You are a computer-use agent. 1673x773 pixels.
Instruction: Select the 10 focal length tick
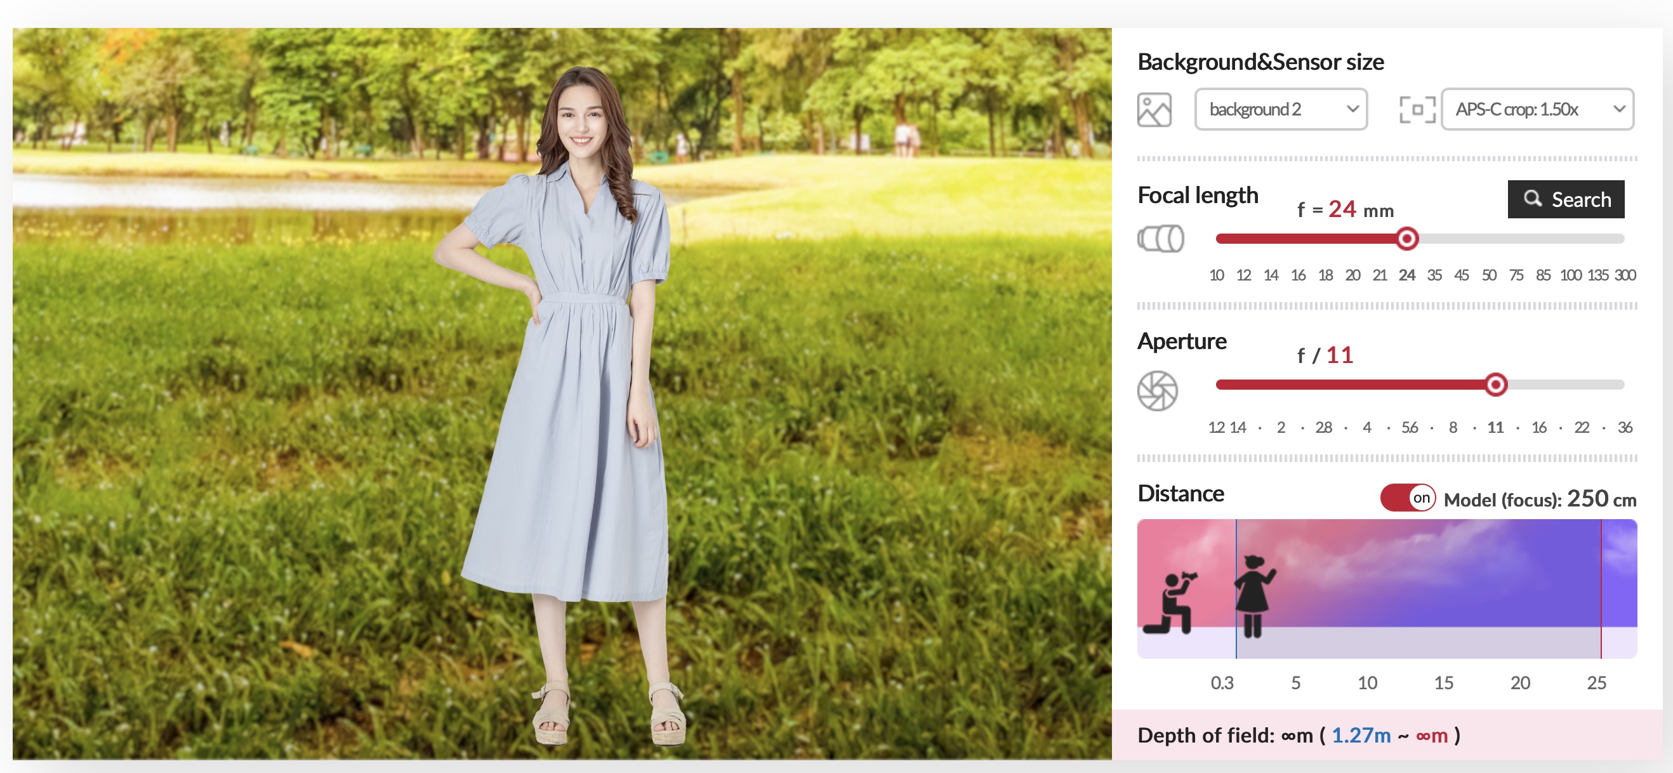point(1217,275)
